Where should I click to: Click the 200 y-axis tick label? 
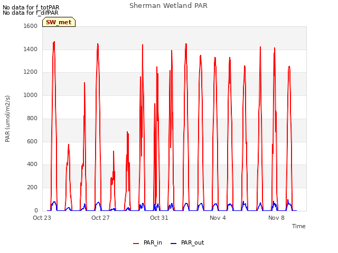point(32,188)
